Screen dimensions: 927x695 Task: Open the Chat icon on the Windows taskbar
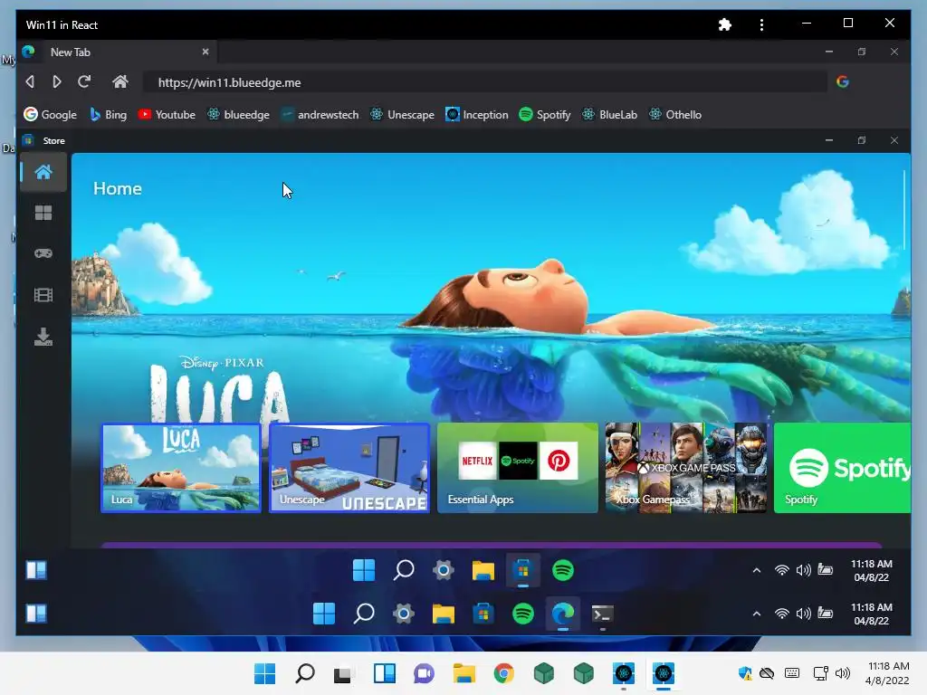(x=424, y=673)
